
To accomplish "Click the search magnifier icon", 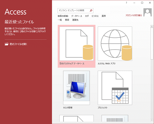I will coord(91,11).
